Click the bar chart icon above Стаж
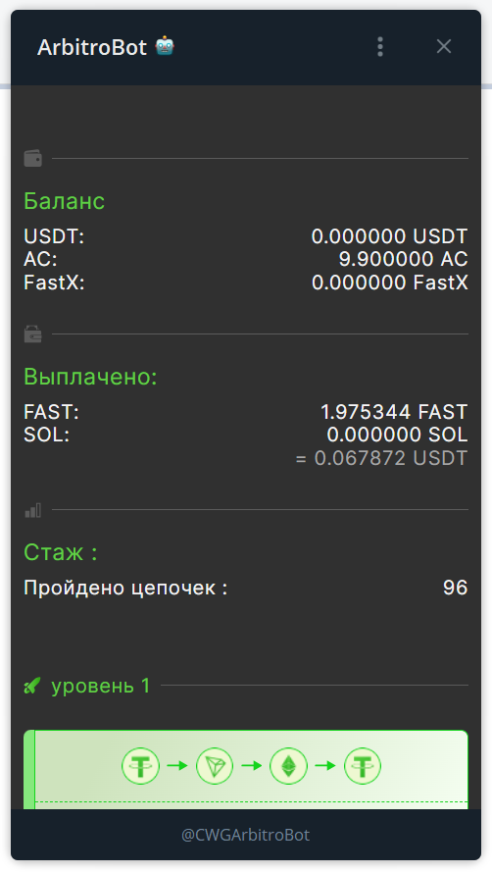This screenshot has width=492, height=872. (x=32, y=510)
